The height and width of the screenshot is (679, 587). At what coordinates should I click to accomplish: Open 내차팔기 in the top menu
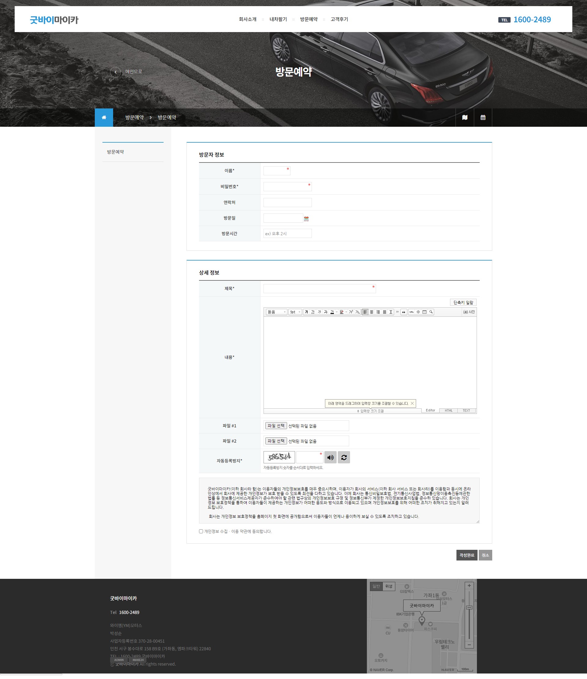tap(278, 19)
